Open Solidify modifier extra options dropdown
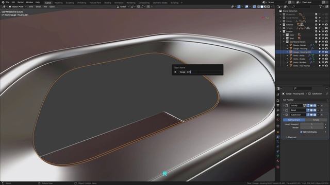The height and width of the screenshot is (185, 330). [318, 105]
